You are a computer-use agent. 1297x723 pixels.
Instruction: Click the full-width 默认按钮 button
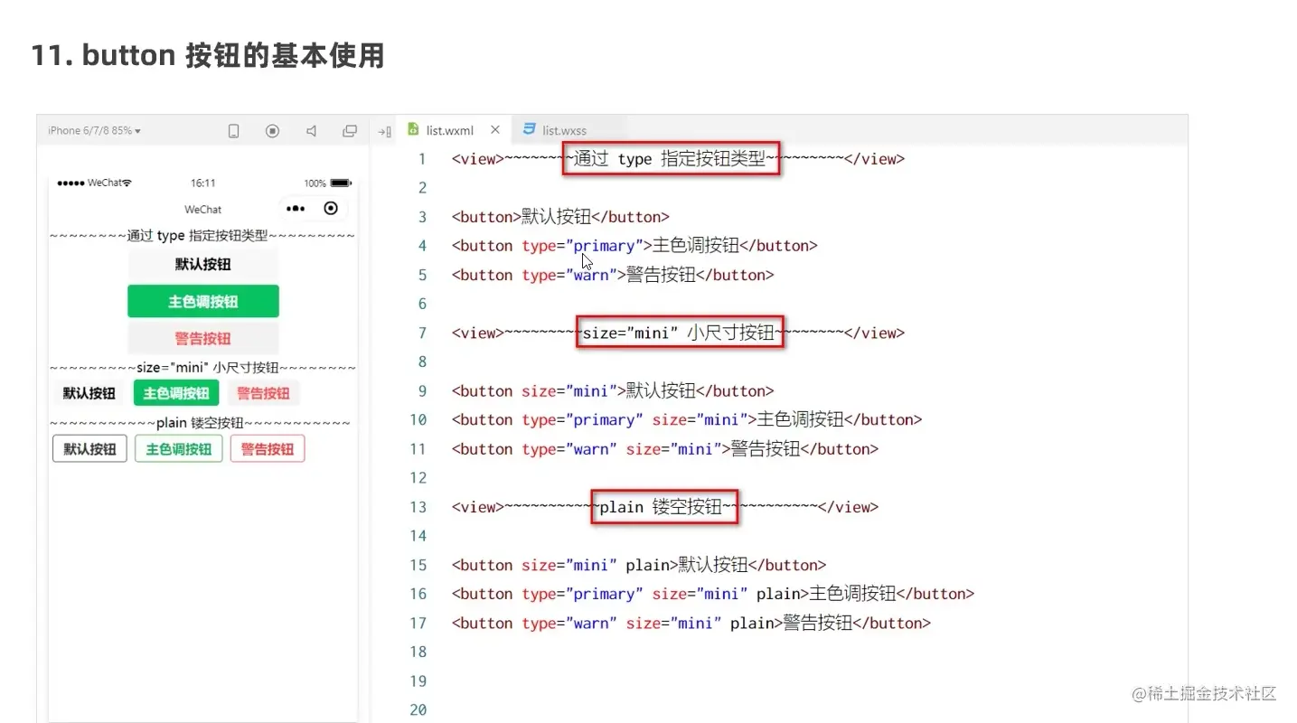tap(203, 264)
